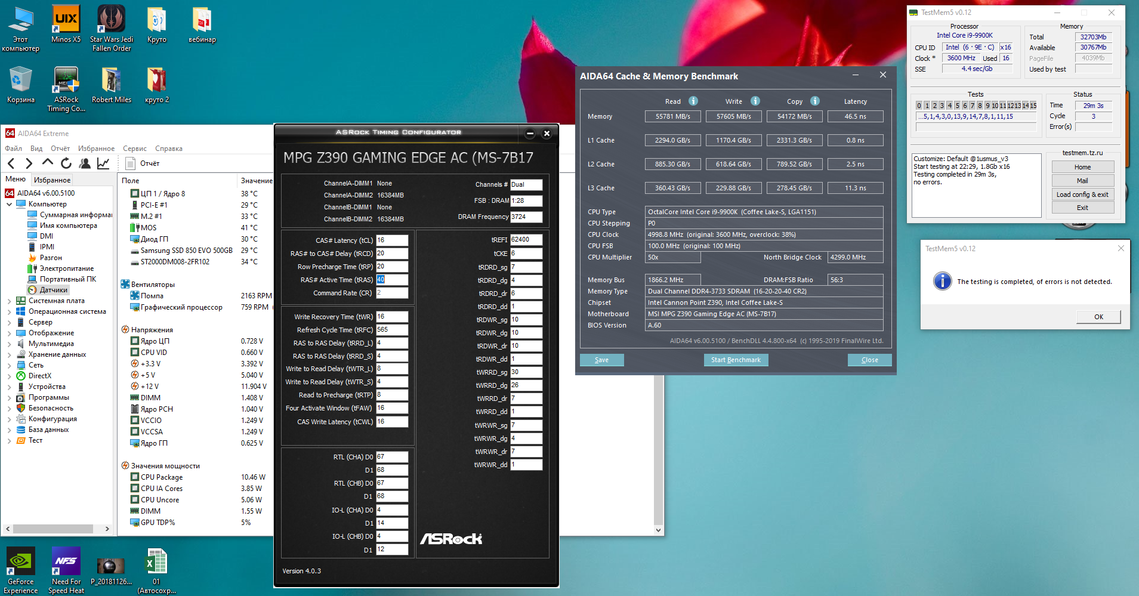Go back in AIDA64 toolbar

[11, 163]
